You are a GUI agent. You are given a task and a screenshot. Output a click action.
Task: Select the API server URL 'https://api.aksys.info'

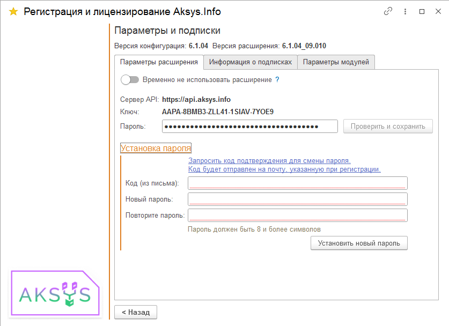coord(196,99)
